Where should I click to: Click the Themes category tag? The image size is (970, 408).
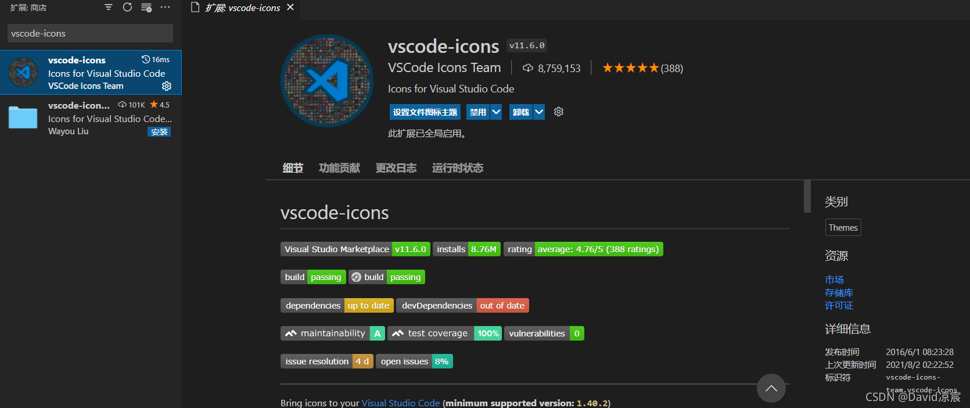[843, 227]
